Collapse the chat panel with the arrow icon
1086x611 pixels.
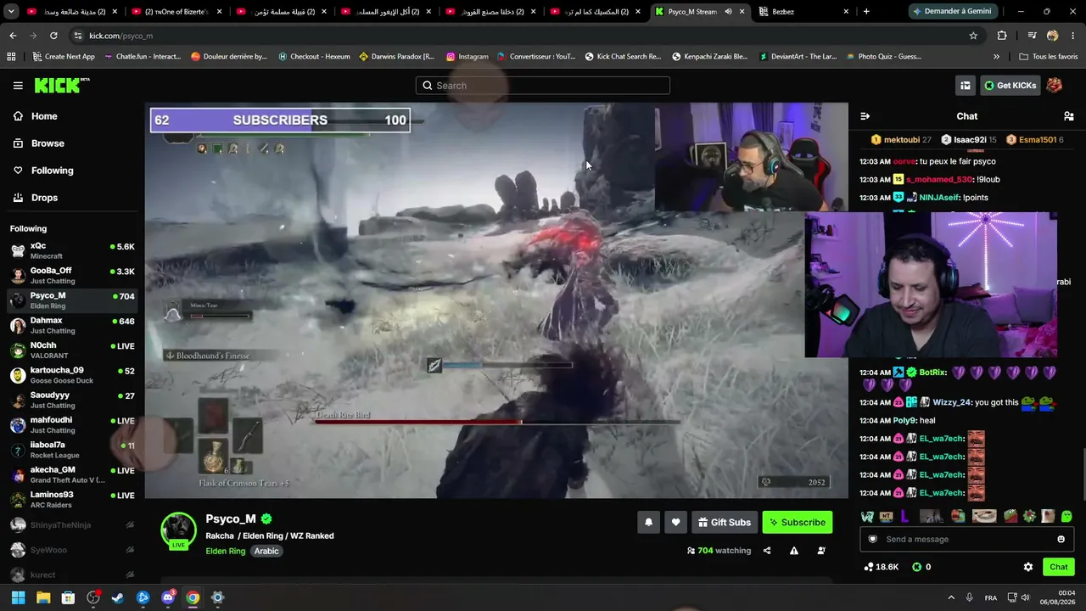point(865,116)
